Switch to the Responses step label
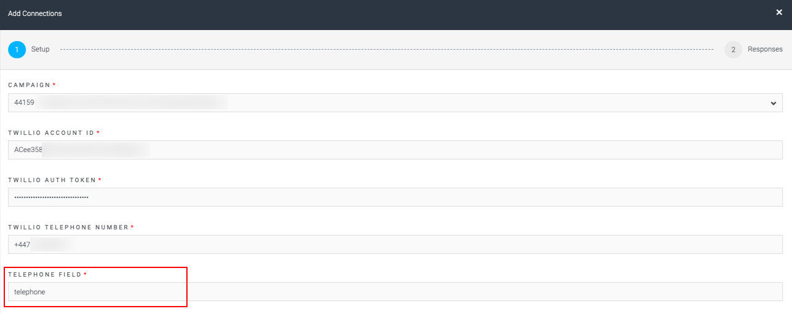The image size is (792, 314). (x=765, y=49)
